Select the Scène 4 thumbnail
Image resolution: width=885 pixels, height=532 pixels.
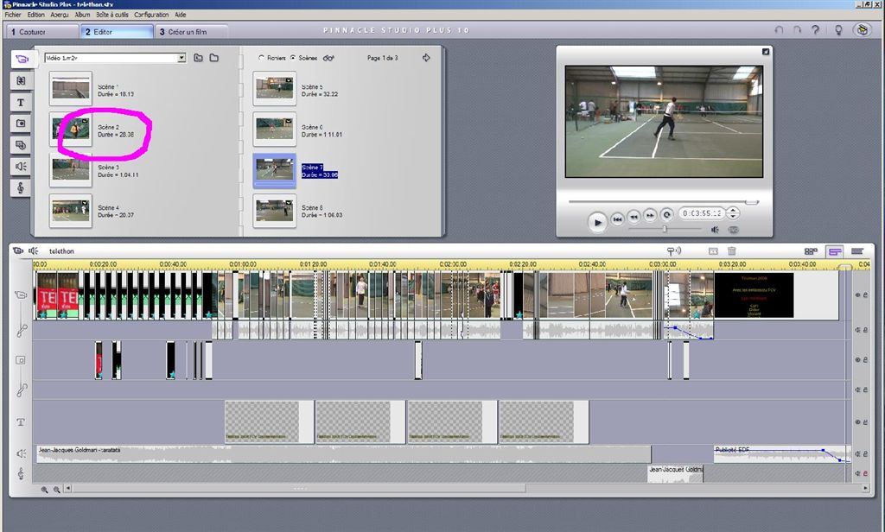tap(71, 211)
